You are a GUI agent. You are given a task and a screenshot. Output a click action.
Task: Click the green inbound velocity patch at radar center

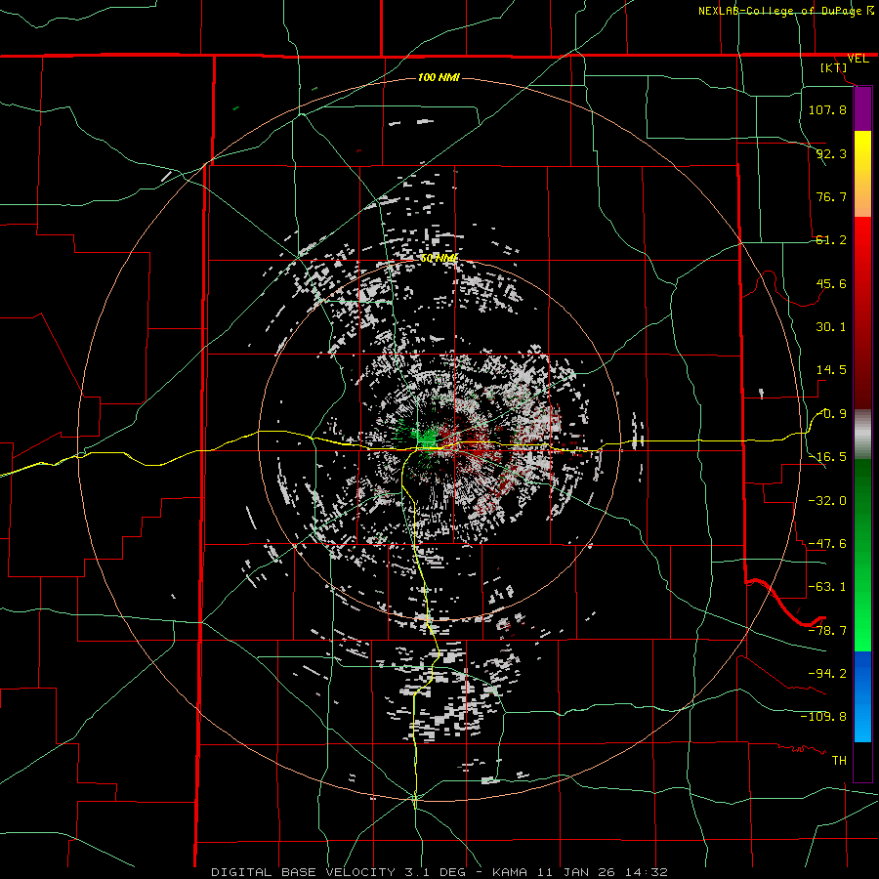tap(427, 438)
